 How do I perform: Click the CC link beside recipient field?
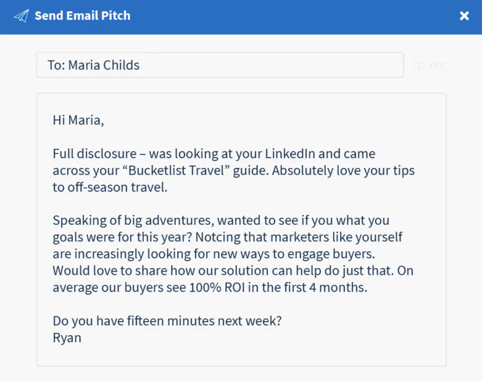point(418,66)
